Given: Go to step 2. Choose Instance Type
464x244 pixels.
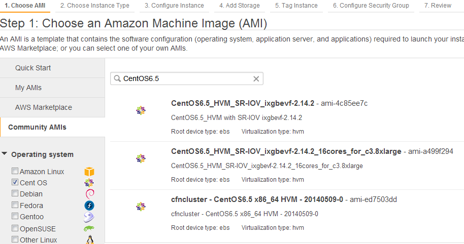Looking at the screenshot, I should pos(95,6).
